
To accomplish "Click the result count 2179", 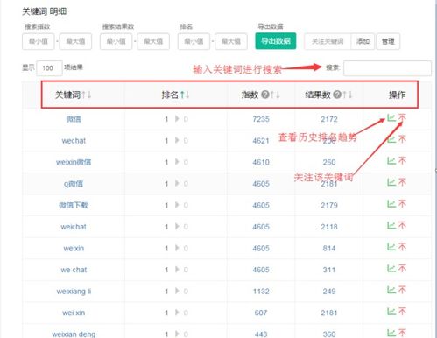I will coord(329,205).
